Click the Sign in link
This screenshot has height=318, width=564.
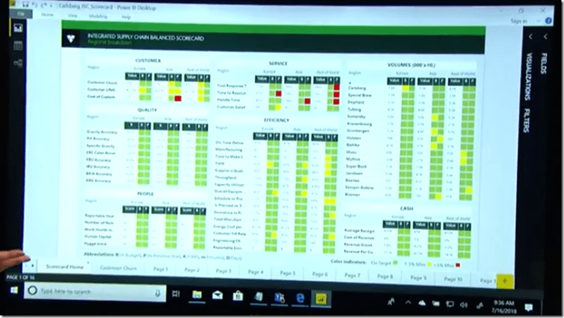point(518,21)
